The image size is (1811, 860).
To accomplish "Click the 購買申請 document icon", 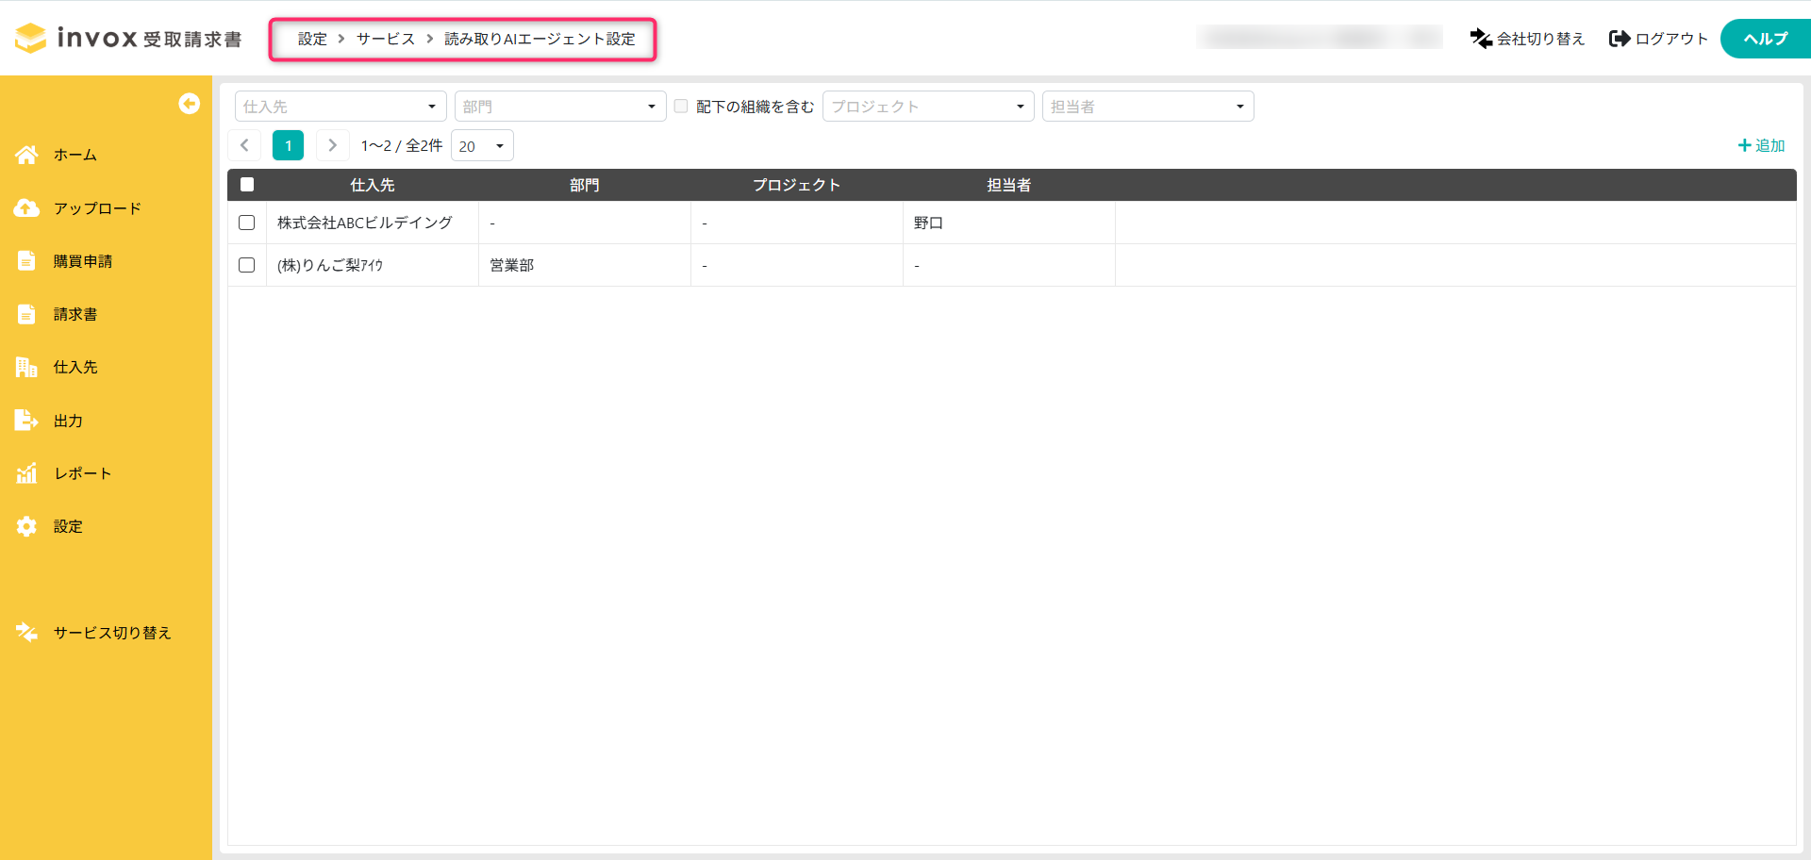I will [x=26, y=261].
